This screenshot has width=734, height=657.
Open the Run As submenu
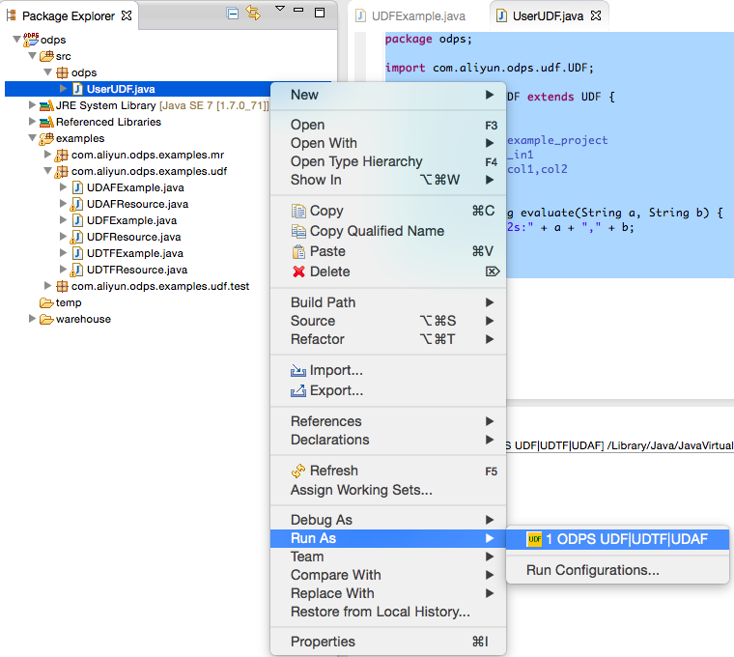click(388, 538)
